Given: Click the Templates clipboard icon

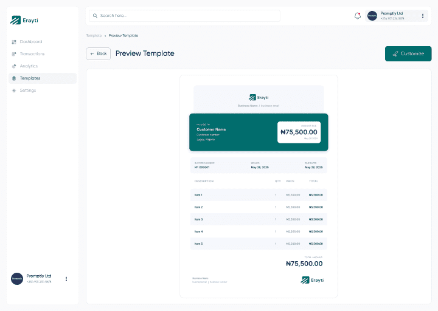Looking at the screenshot, I should click(14, 78).
